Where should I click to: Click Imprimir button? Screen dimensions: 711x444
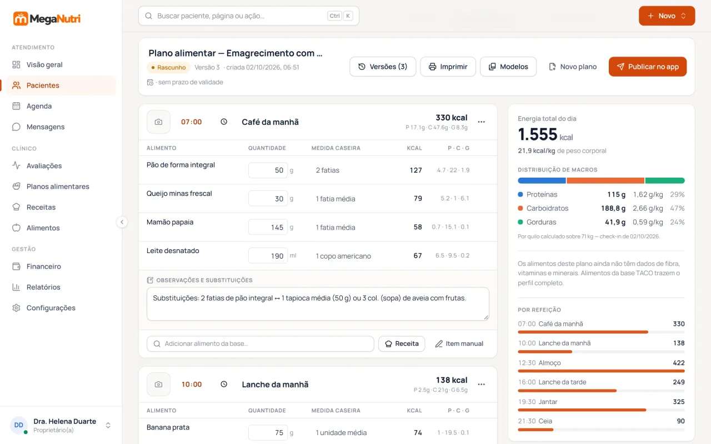(448, 67)
